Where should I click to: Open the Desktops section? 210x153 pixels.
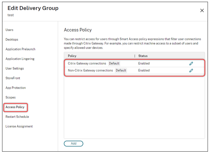pos(12,40)
